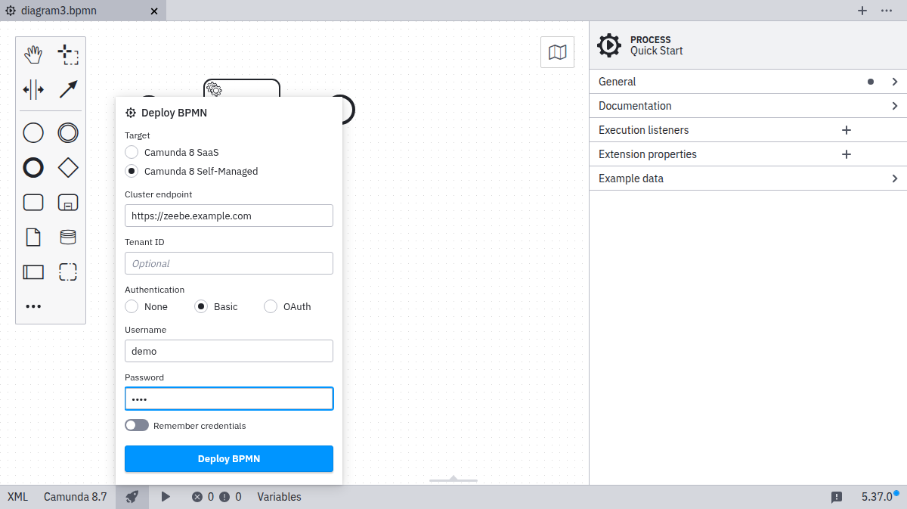The height and width of the screenshot is (509, 907).
Task: Open the Example data section
Action: pyautogui.click(x=748, y=178)
